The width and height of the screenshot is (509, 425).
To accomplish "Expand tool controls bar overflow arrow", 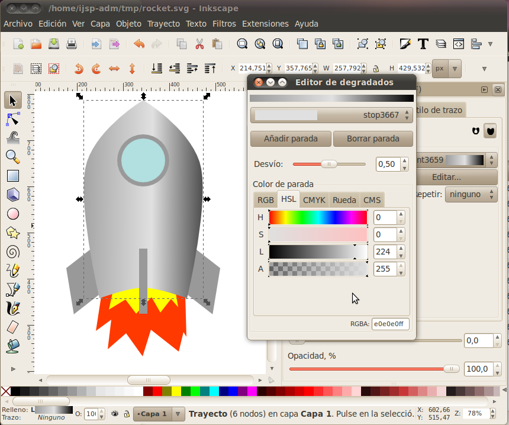I will [484, 69].
